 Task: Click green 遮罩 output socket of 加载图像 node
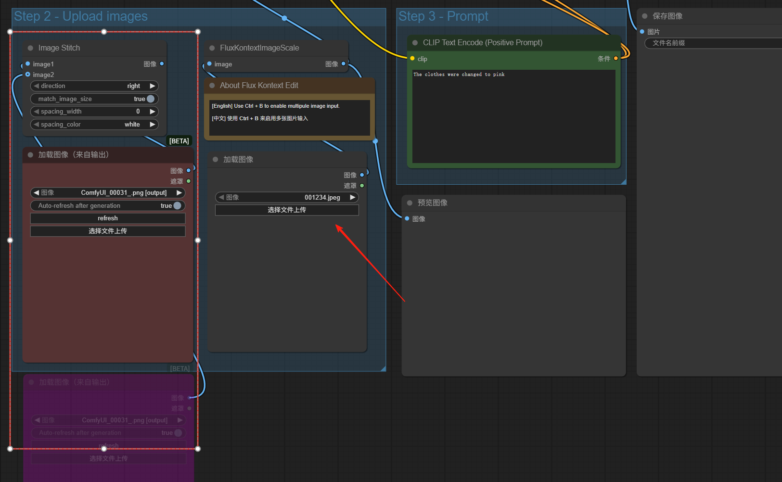click(362, 185)
